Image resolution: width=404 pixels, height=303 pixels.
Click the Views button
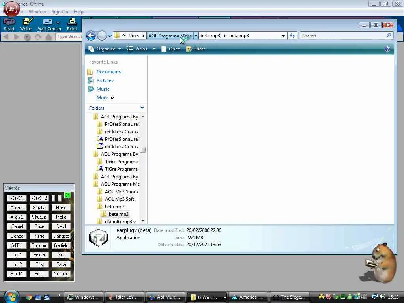pos(138,49)
